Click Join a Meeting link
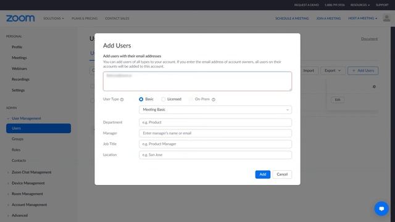This screenshot has width=395, height=222. (x=328, y=18)
